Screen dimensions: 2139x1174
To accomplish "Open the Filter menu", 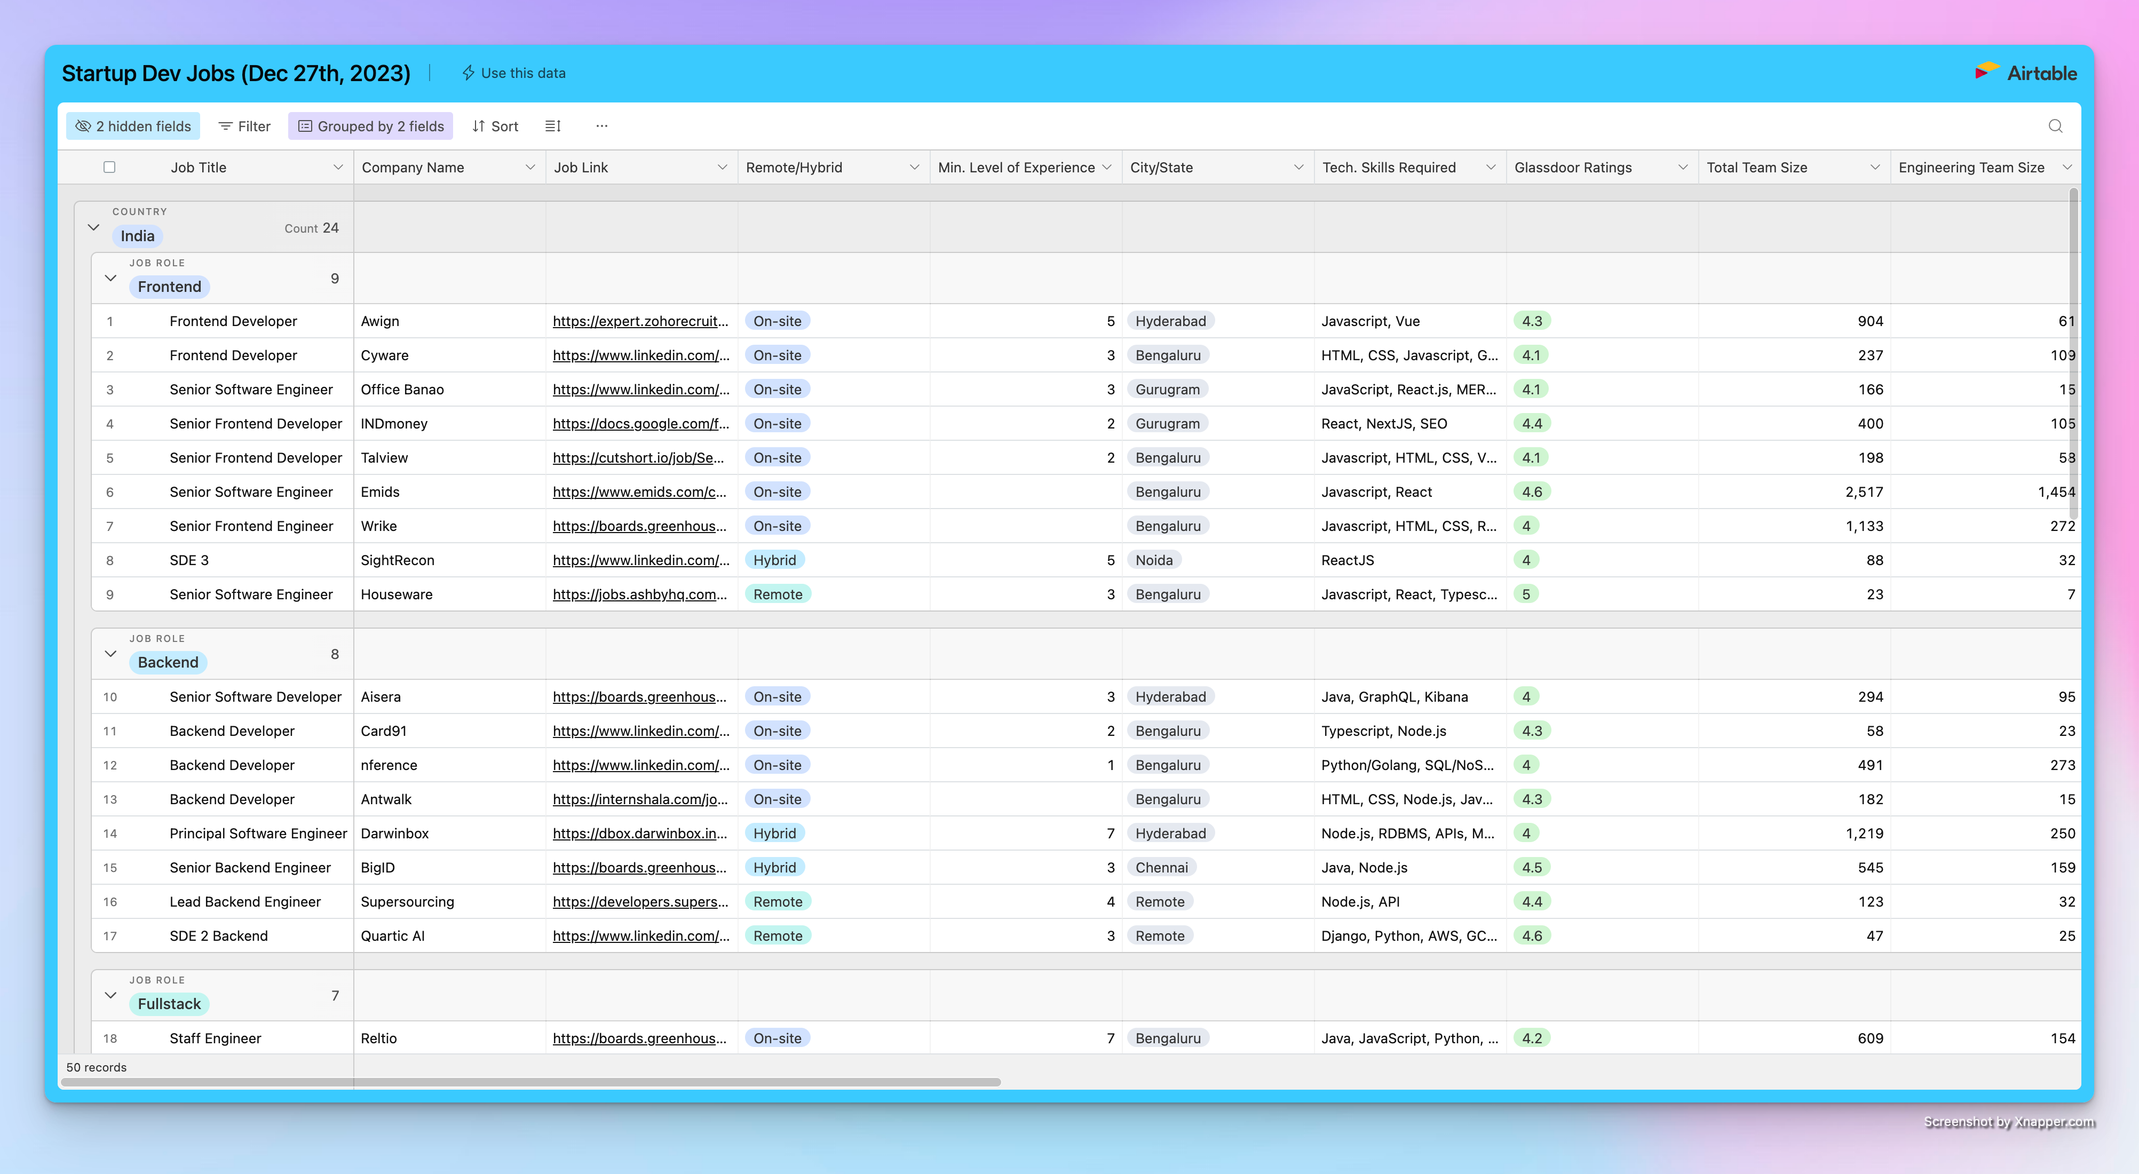I will [x=244, y=126].
